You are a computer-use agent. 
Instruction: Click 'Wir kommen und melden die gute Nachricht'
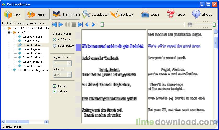point(113,46)
